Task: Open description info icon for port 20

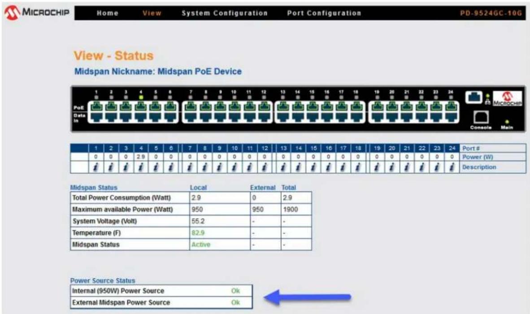Action: pyautogui.click(x=392, y=167)
